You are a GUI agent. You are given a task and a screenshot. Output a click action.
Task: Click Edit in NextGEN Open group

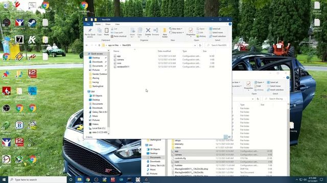(x=200, y=33)
